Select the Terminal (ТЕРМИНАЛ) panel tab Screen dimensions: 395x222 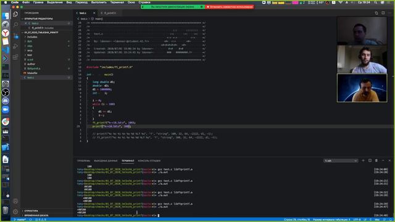(x=128, y=160)
